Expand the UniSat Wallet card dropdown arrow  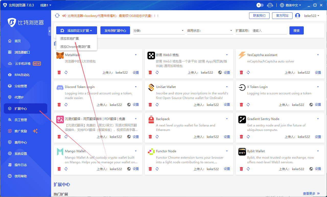point(227,87)
